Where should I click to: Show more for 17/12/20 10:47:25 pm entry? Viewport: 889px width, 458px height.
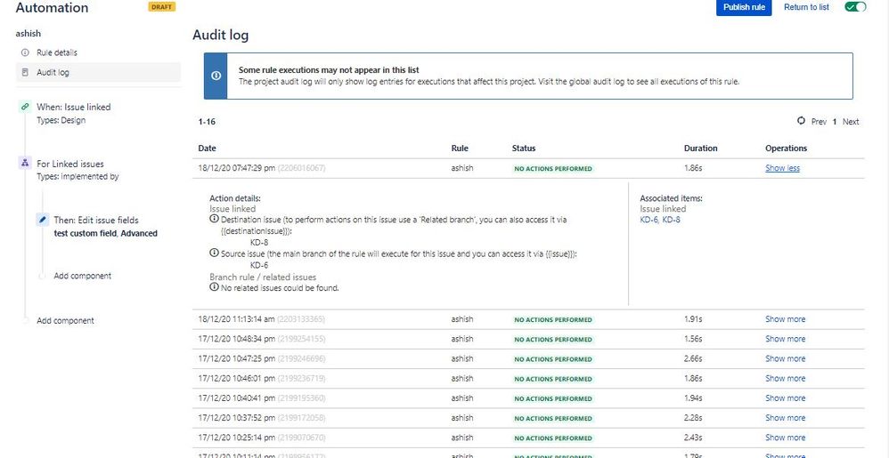(786, 359)
